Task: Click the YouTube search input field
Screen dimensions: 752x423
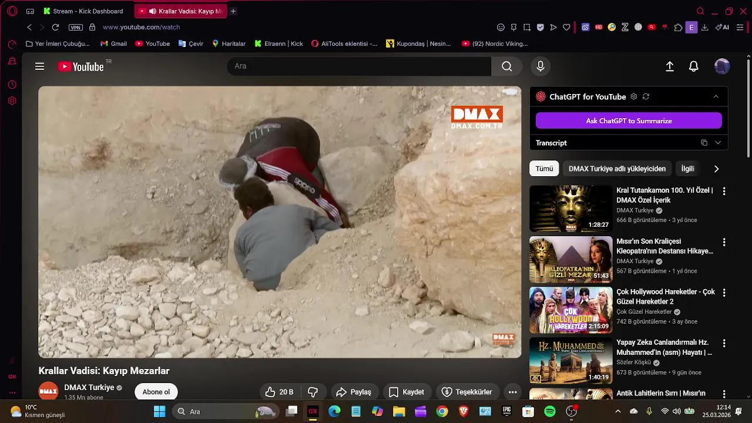Action: click(359, 66)
